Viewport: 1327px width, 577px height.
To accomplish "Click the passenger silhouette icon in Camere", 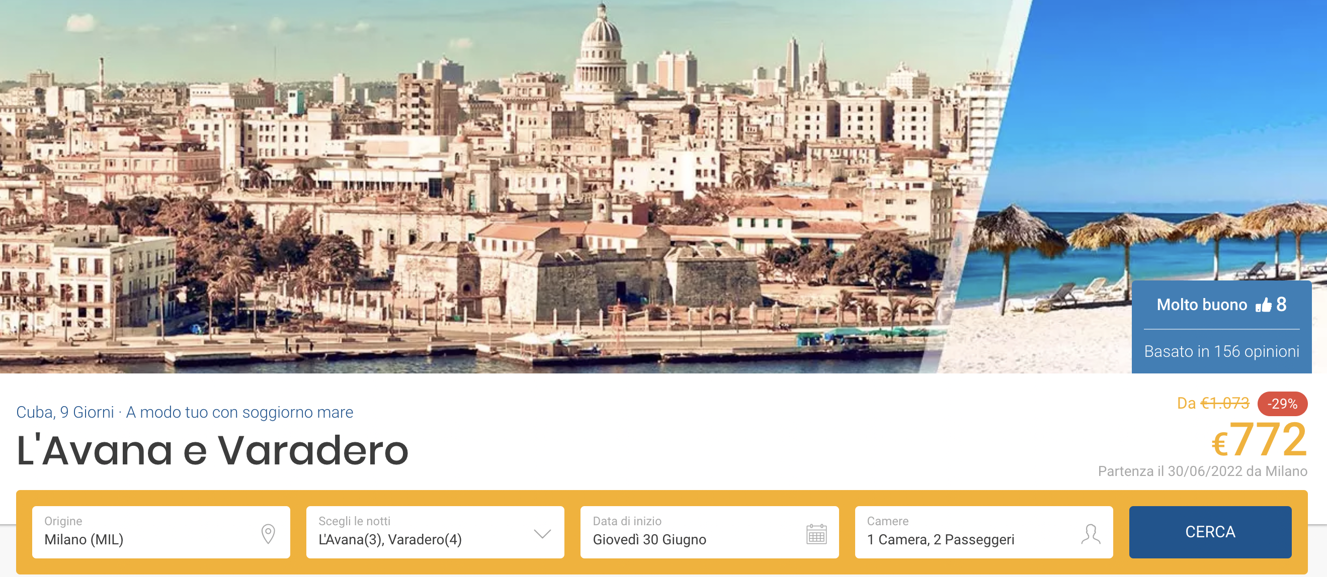I will click(1090, 533).
